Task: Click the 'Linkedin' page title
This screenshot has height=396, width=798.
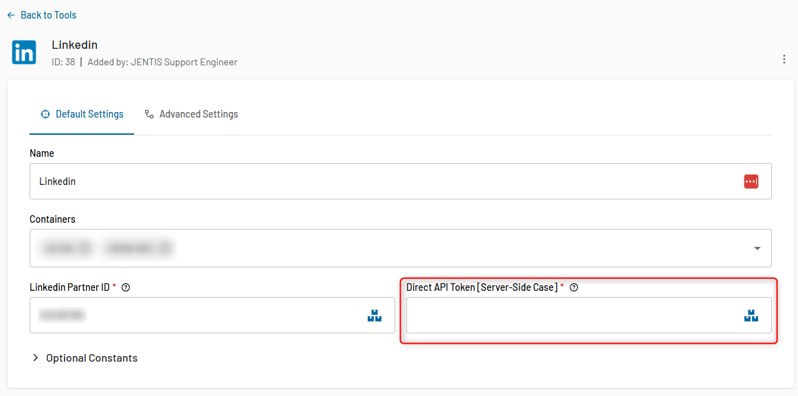Action: 74,45
